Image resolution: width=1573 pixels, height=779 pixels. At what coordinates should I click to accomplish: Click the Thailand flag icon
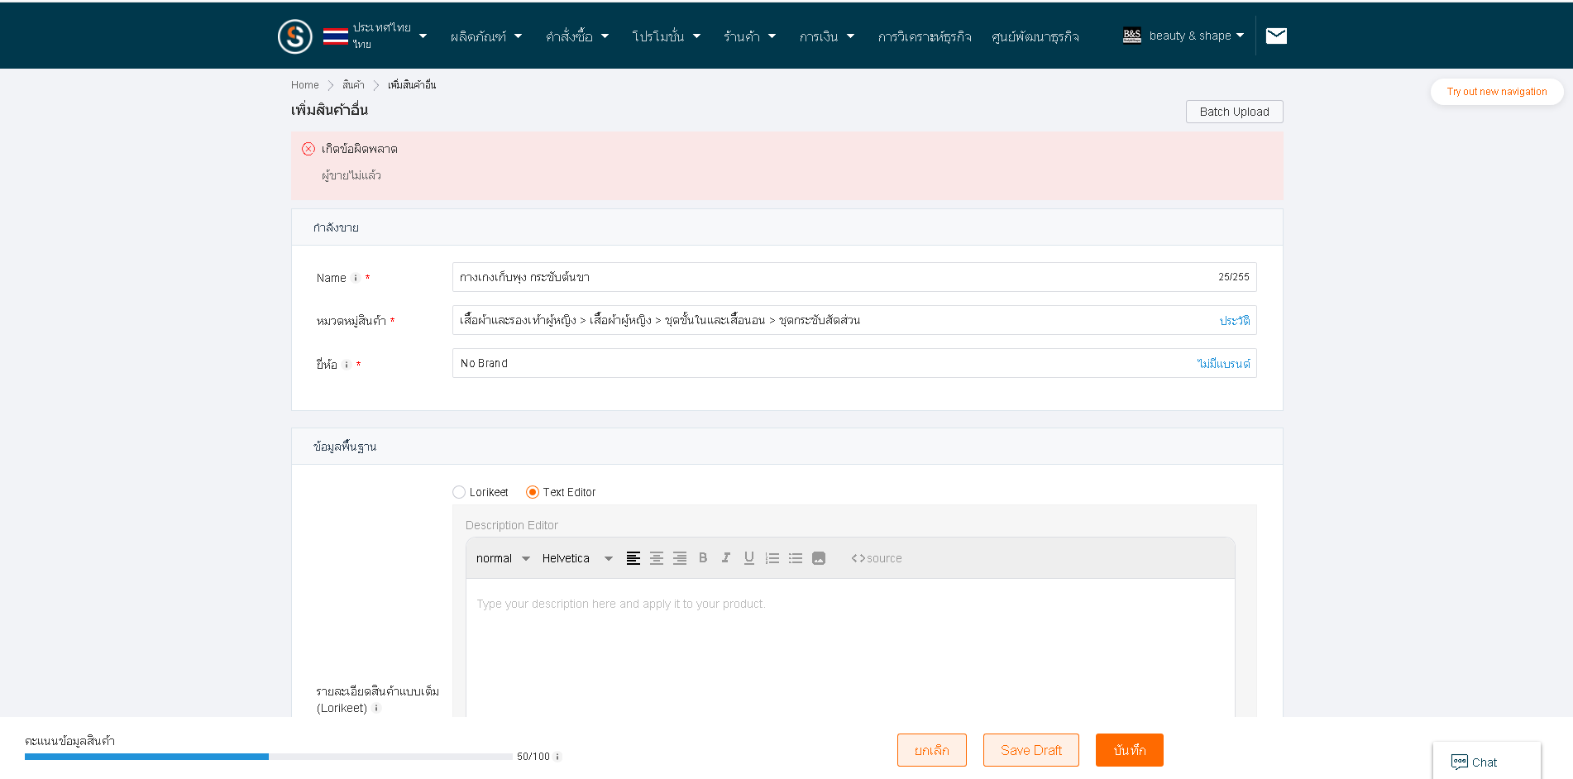(x=336, y=36)
